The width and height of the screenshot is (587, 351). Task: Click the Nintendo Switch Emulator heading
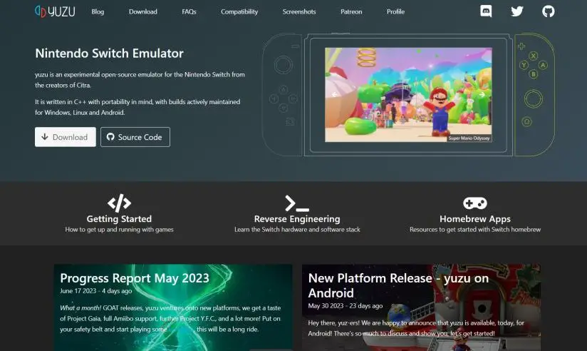pos(109,54)
